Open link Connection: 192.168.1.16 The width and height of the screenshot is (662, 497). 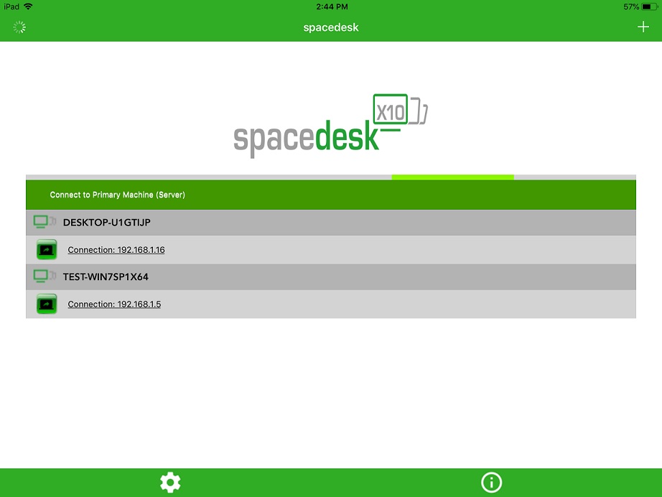(116, 250)
